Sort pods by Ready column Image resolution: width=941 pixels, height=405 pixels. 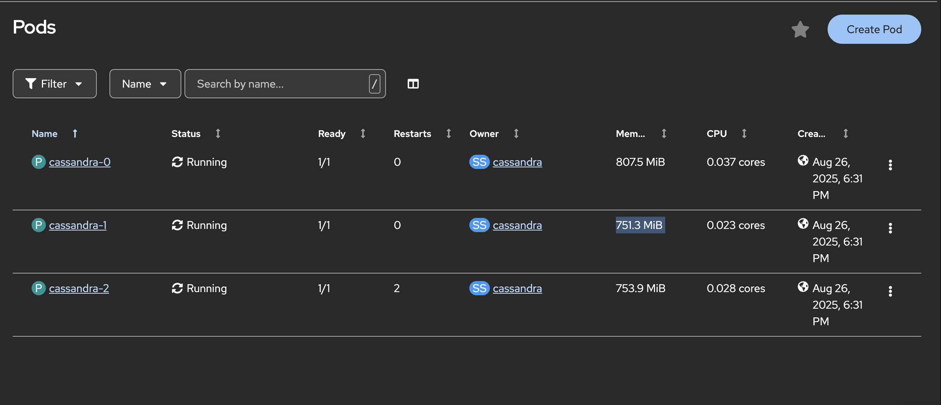point(331,134)
